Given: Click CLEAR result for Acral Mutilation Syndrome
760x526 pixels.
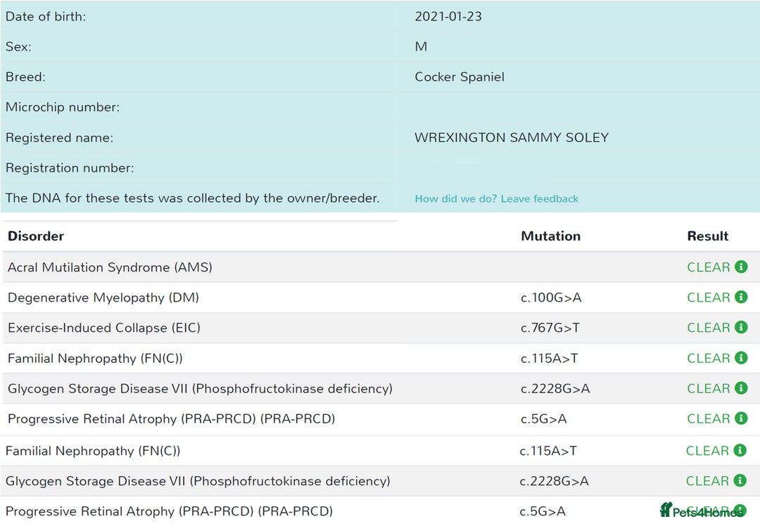Looking at the screenshot, I should pyautogui.click(x=708, y=267).
